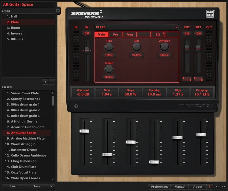The image size is (228, 191).
Task: Click the DRY value field 0.0
Action: coord(187,33)
